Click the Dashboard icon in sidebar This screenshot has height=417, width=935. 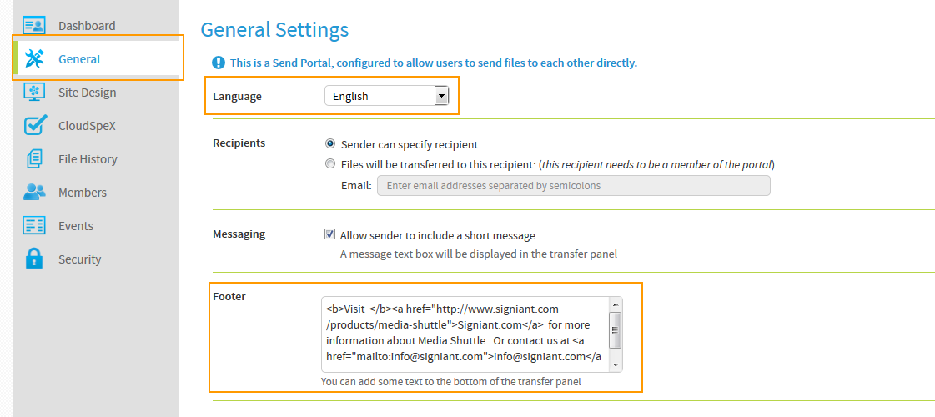[34, 26]
